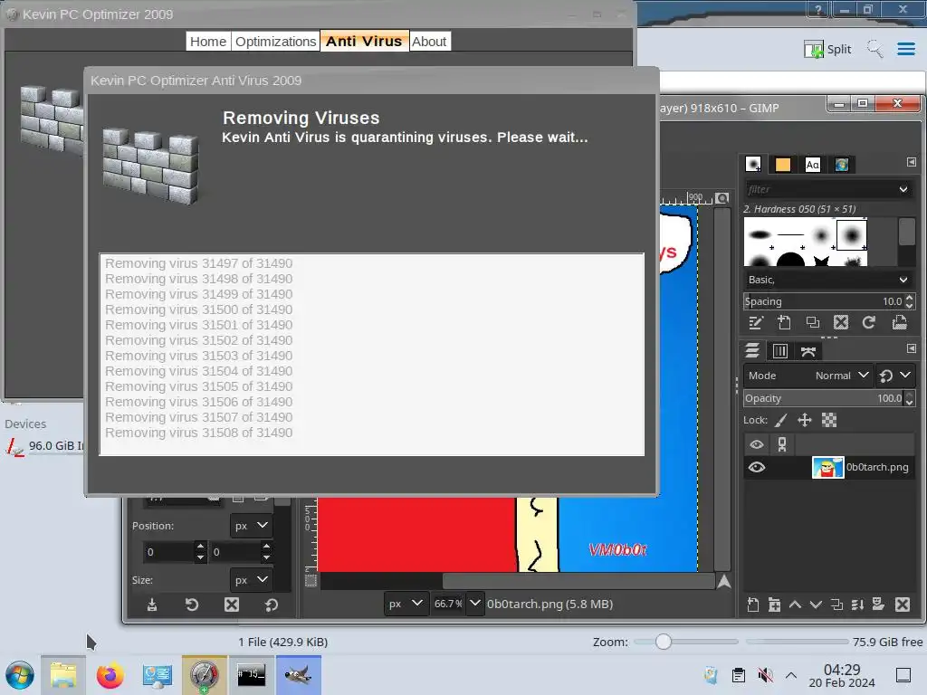Image resolution: width=927 pixels, height=695 pixels.
Task: Open the Brushes tab in GIMP dock
Action: (753, 165)
